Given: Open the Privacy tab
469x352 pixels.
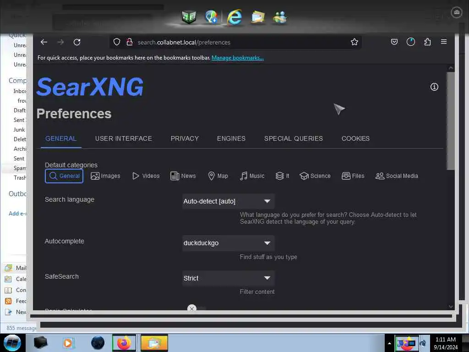Looking at the screenshot, I should click(185, 138).
